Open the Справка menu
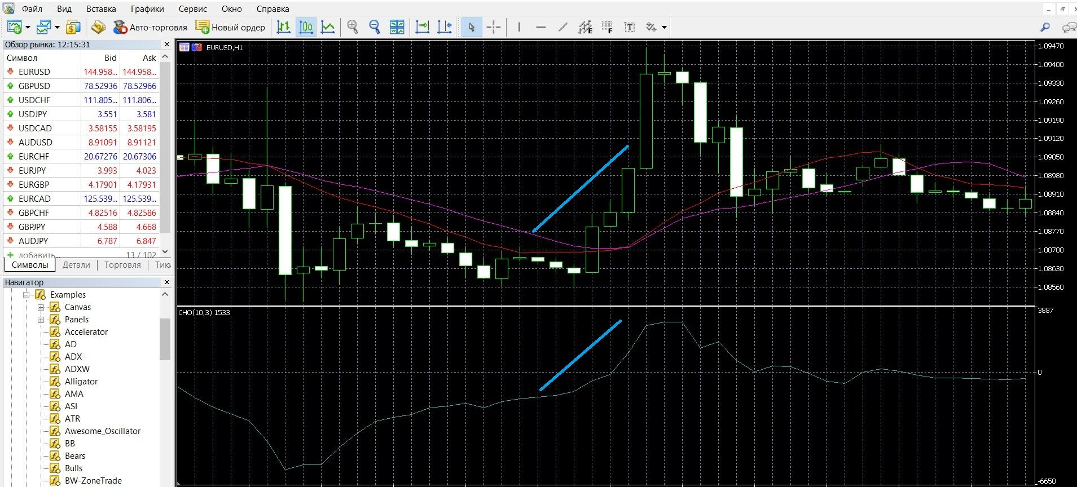The height and width of the screenshot is (487, 1077). tap(272, 8)
